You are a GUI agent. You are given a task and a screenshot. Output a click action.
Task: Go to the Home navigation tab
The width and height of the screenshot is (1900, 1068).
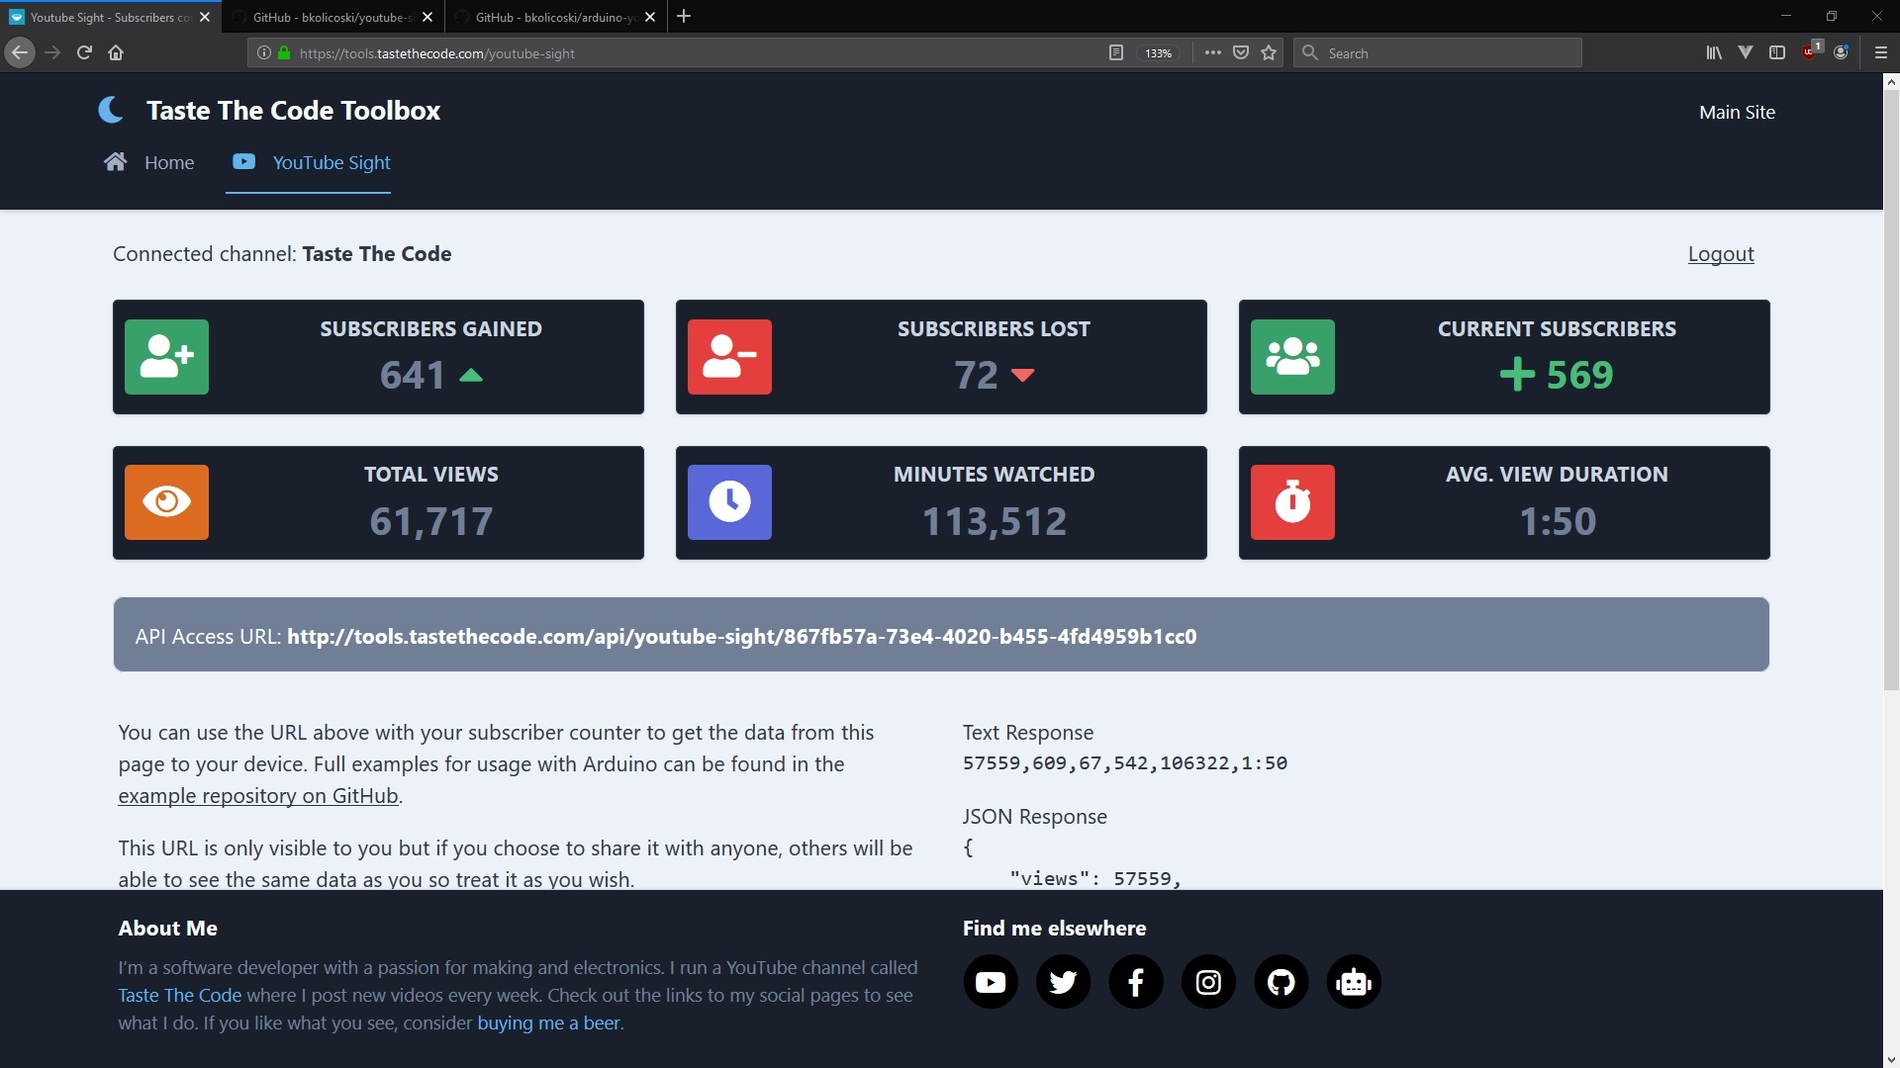pos(149,162)
